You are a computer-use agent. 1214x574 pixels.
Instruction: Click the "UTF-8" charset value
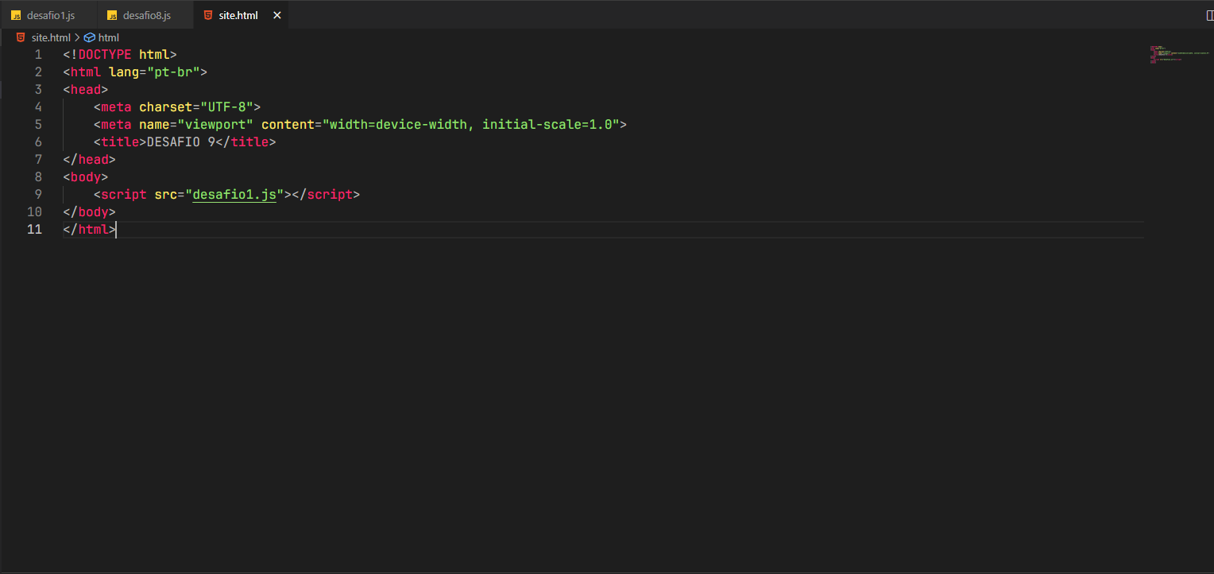pos(226,107)
